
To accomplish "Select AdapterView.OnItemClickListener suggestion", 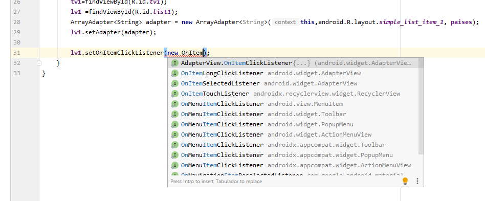I will pos(293,63).
